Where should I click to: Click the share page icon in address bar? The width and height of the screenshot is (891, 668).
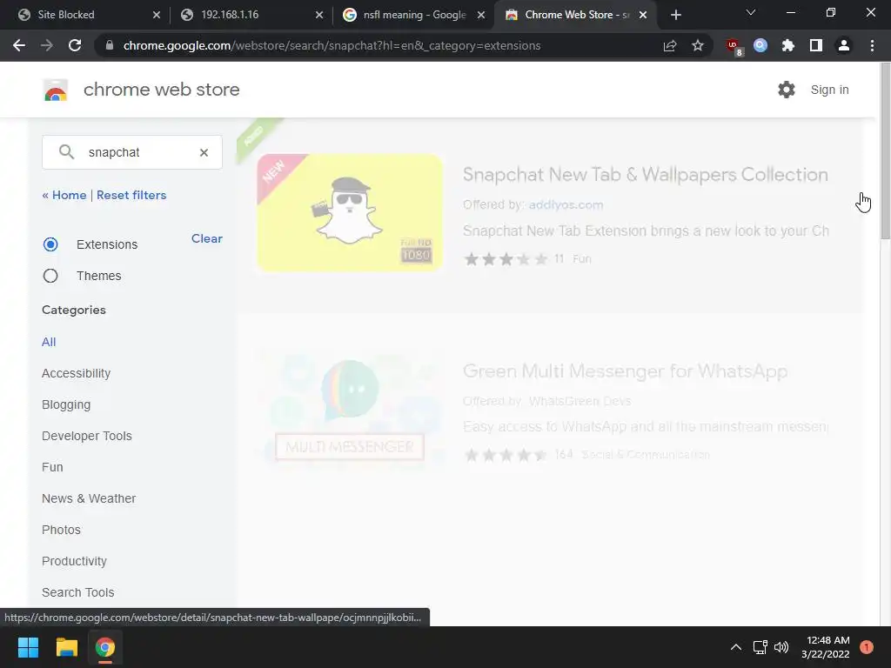(670, 45)
